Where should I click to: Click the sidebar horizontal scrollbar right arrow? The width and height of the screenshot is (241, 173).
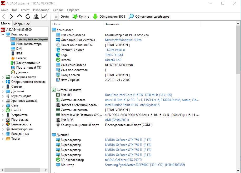click(x=46, y=170)
